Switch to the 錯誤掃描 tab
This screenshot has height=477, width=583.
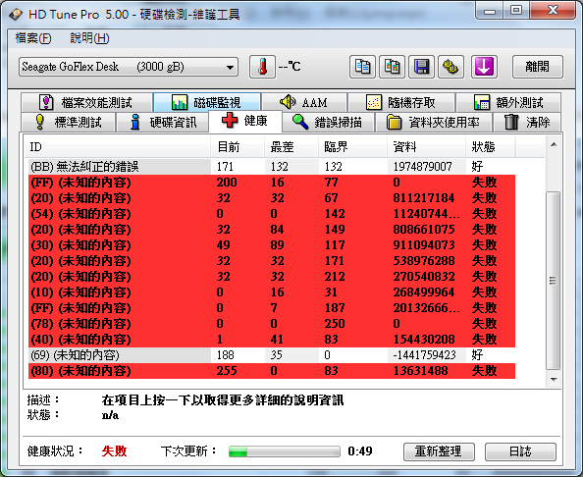(x=328, y=122)
